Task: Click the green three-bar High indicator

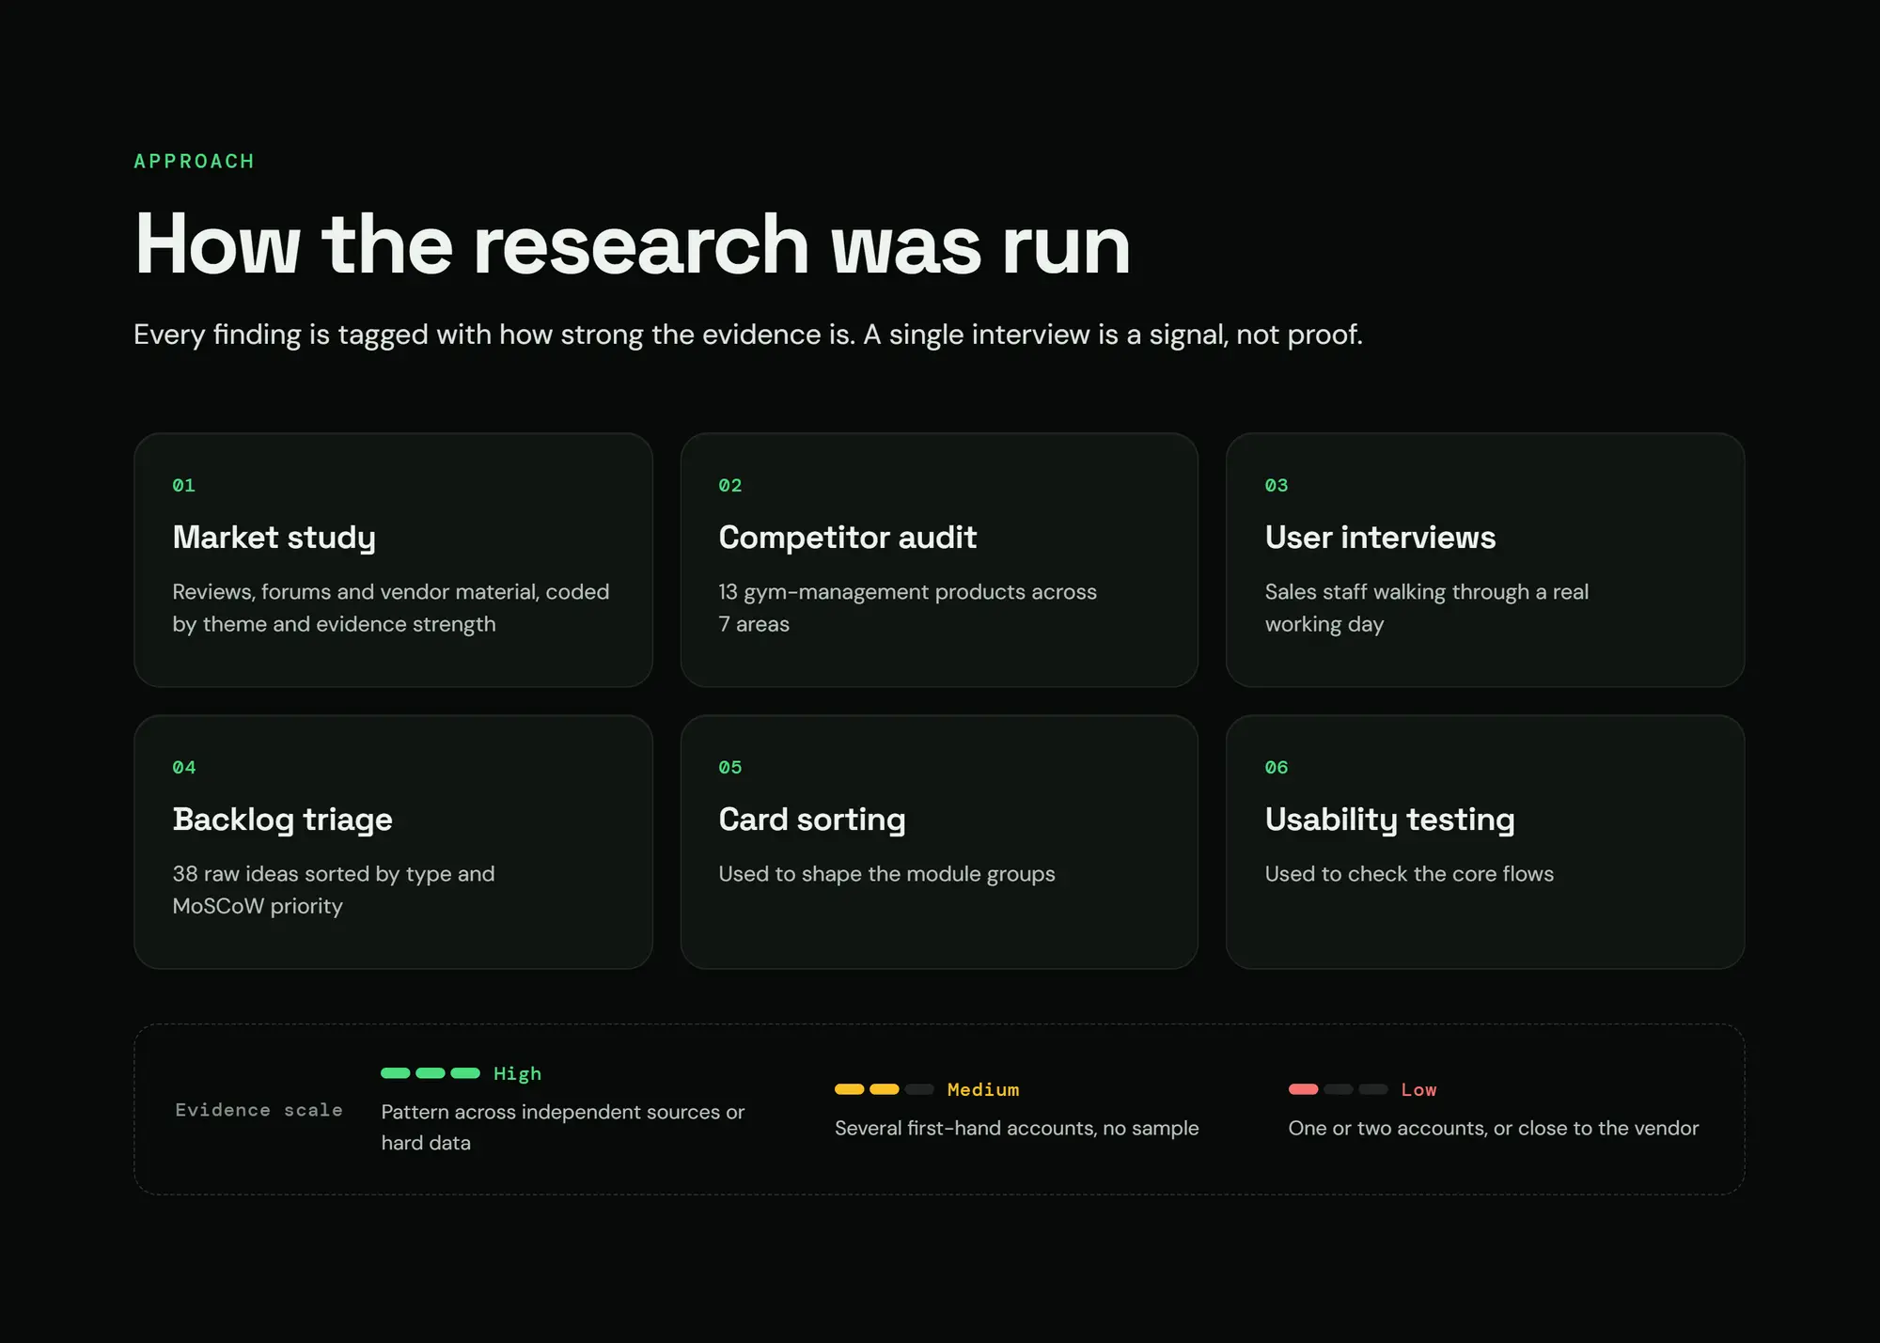Action: [x=431, y=1073]
